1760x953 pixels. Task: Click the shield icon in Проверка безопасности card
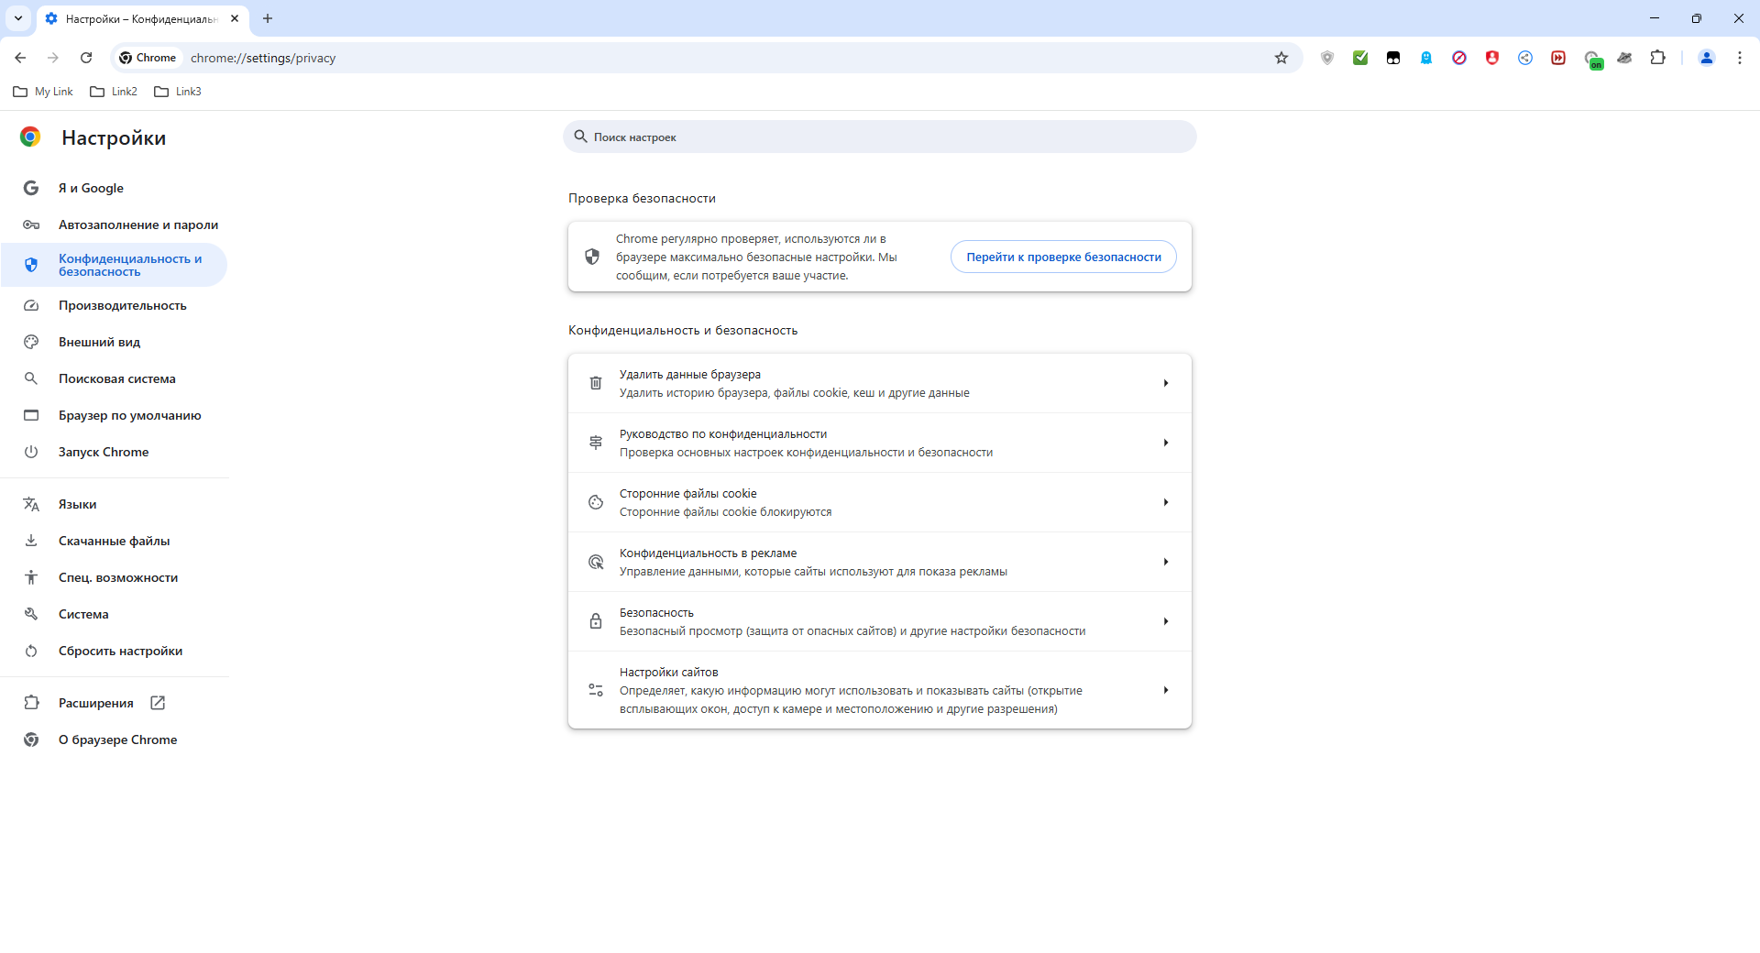tap(592, 257)
